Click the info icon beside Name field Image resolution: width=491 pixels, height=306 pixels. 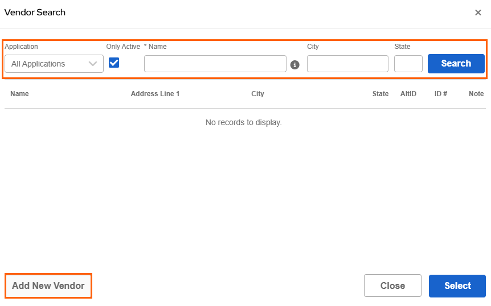[295, 65]
